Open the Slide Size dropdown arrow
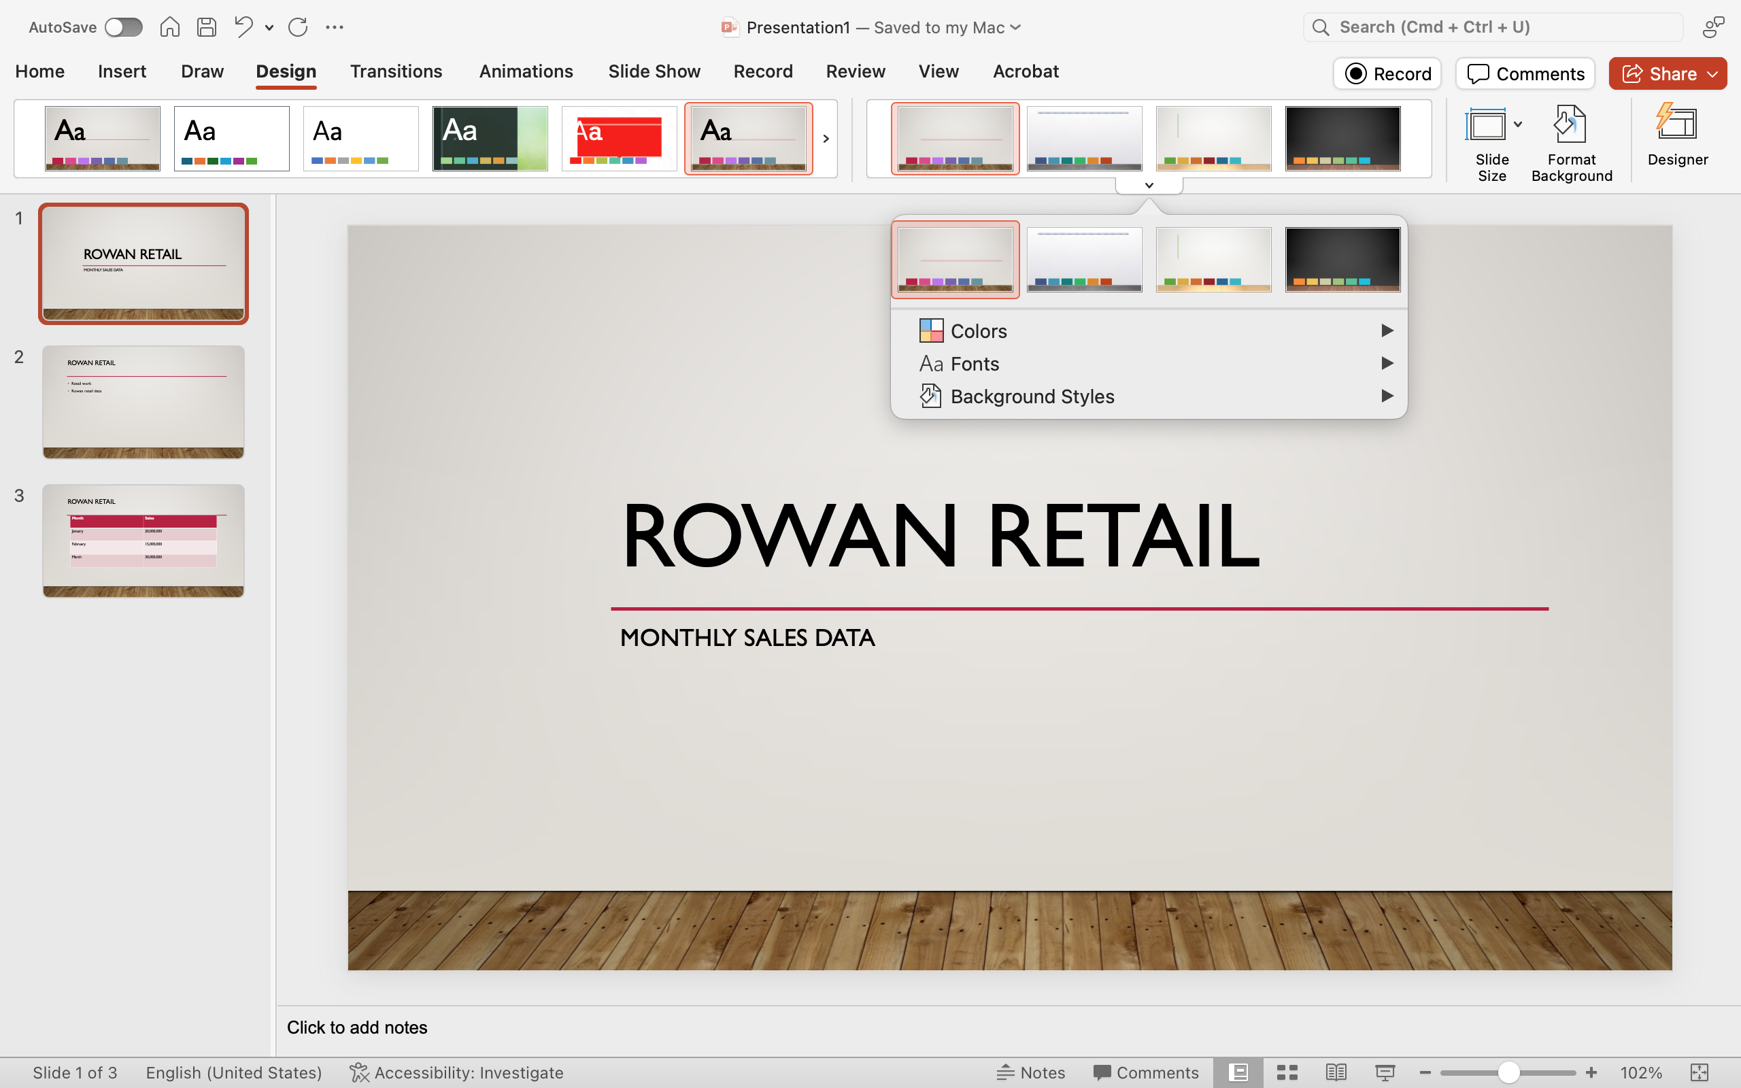This screenshot has width=1741, height=1088. pyautogui.click(x=1518, y=124)
